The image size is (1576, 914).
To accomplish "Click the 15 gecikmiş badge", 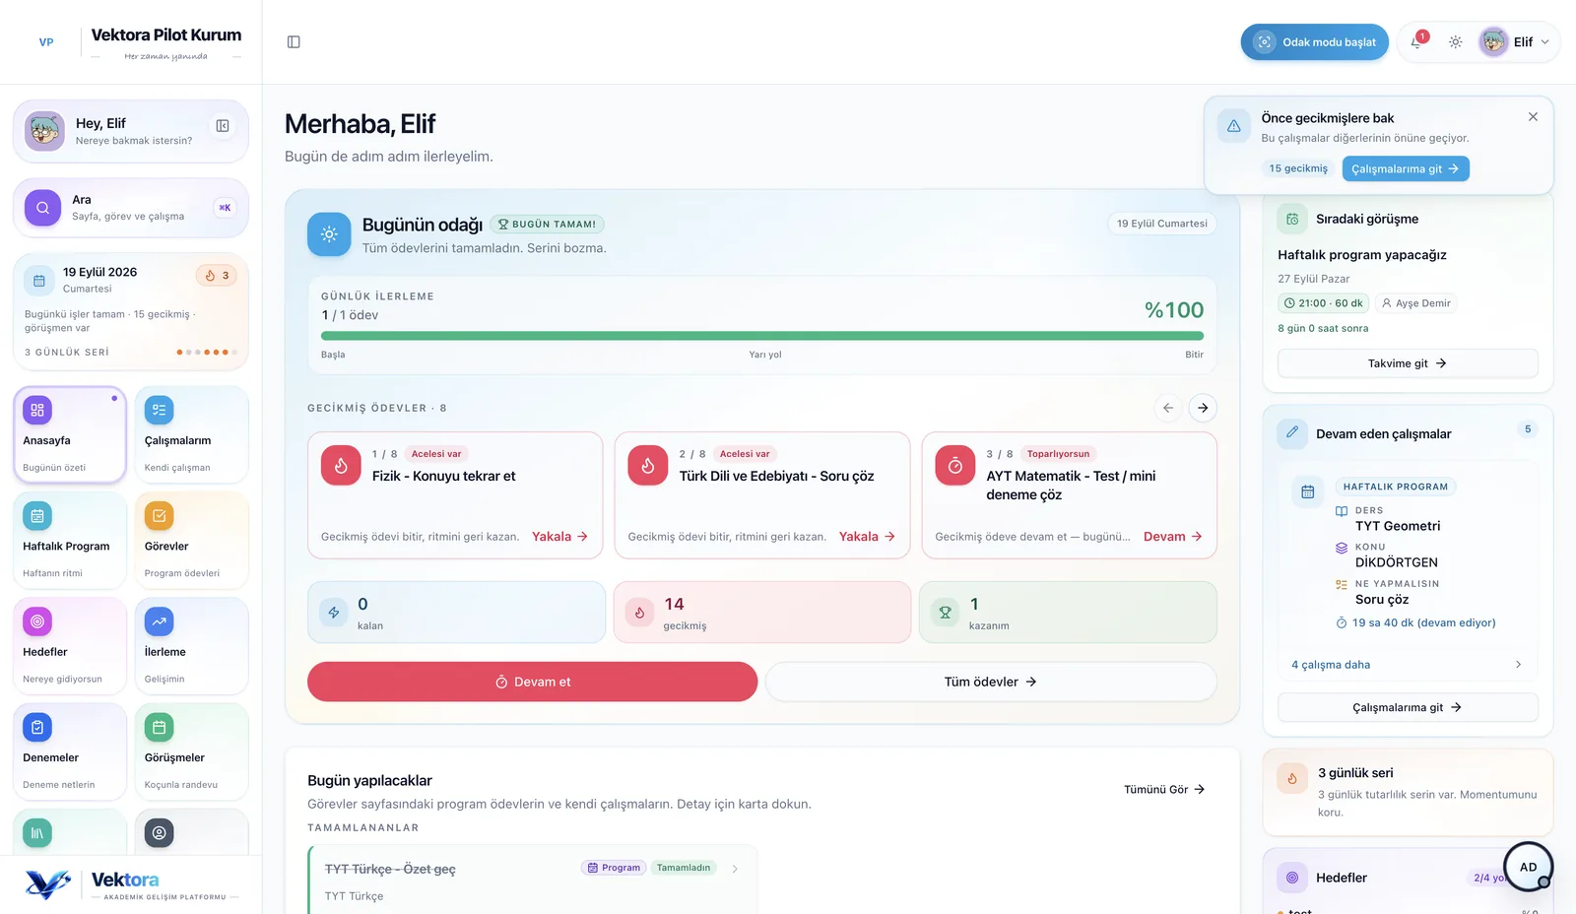I will [x=1298, y=169].
